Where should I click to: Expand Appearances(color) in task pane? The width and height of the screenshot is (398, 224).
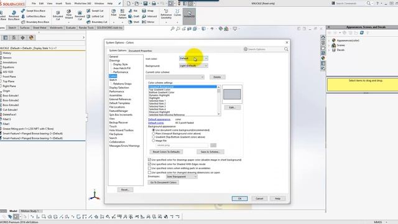(330, 40)
